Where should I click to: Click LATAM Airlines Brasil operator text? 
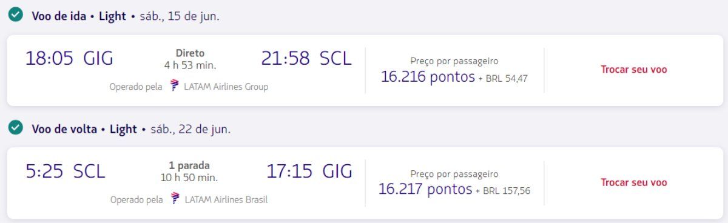click(226, 199)
